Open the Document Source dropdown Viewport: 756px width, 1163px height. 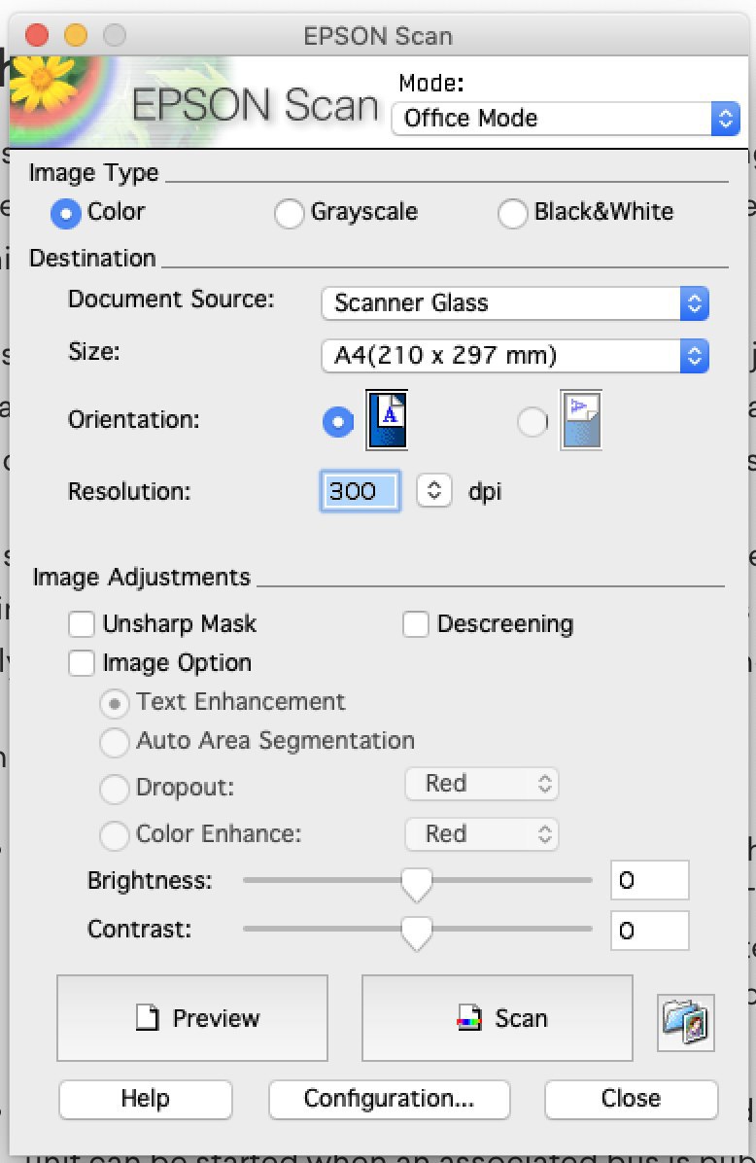tap(515, 303)
